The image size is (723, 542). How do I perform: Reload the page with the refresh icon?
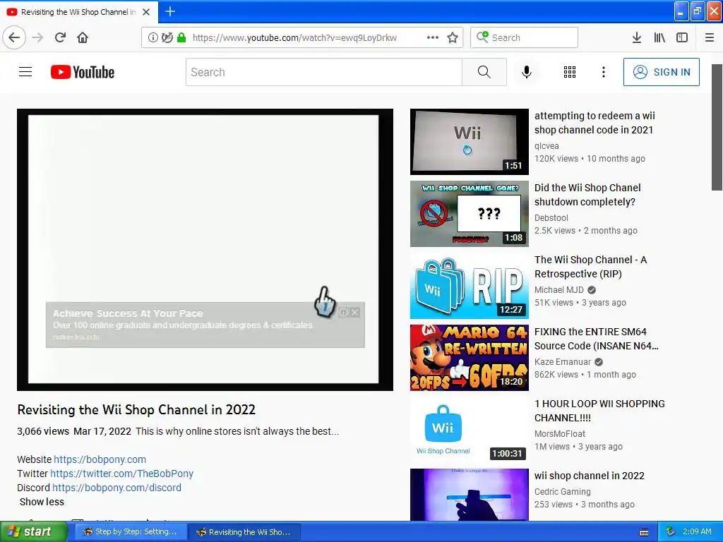61,37
